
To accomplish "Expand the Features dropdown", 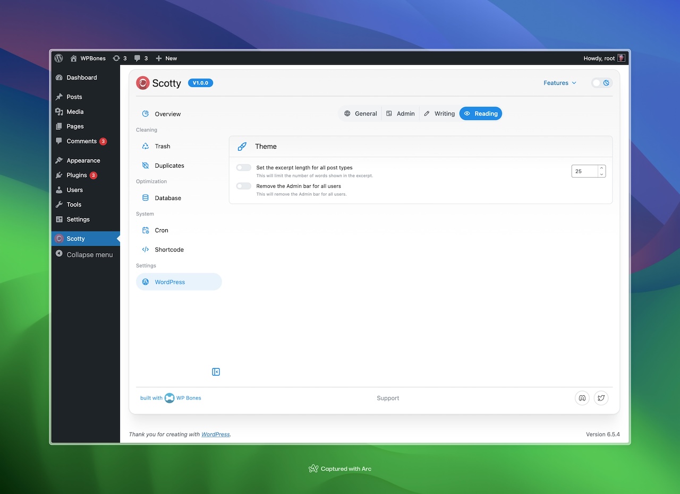I will tap(560, 83).
